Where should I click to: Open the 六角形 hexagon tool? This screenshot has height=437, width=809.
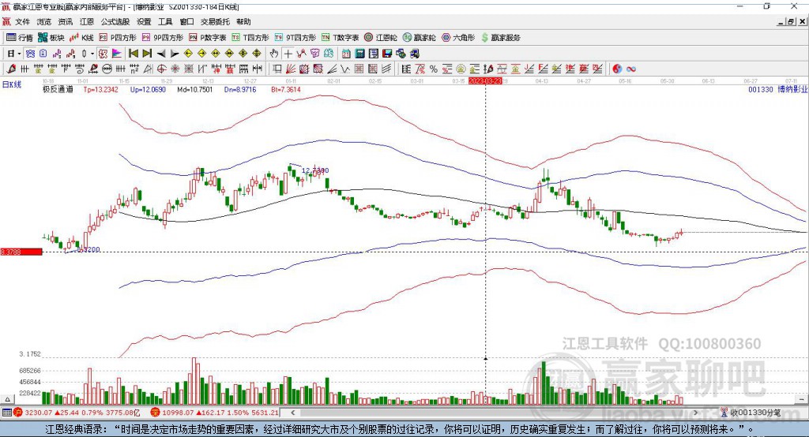458,38
